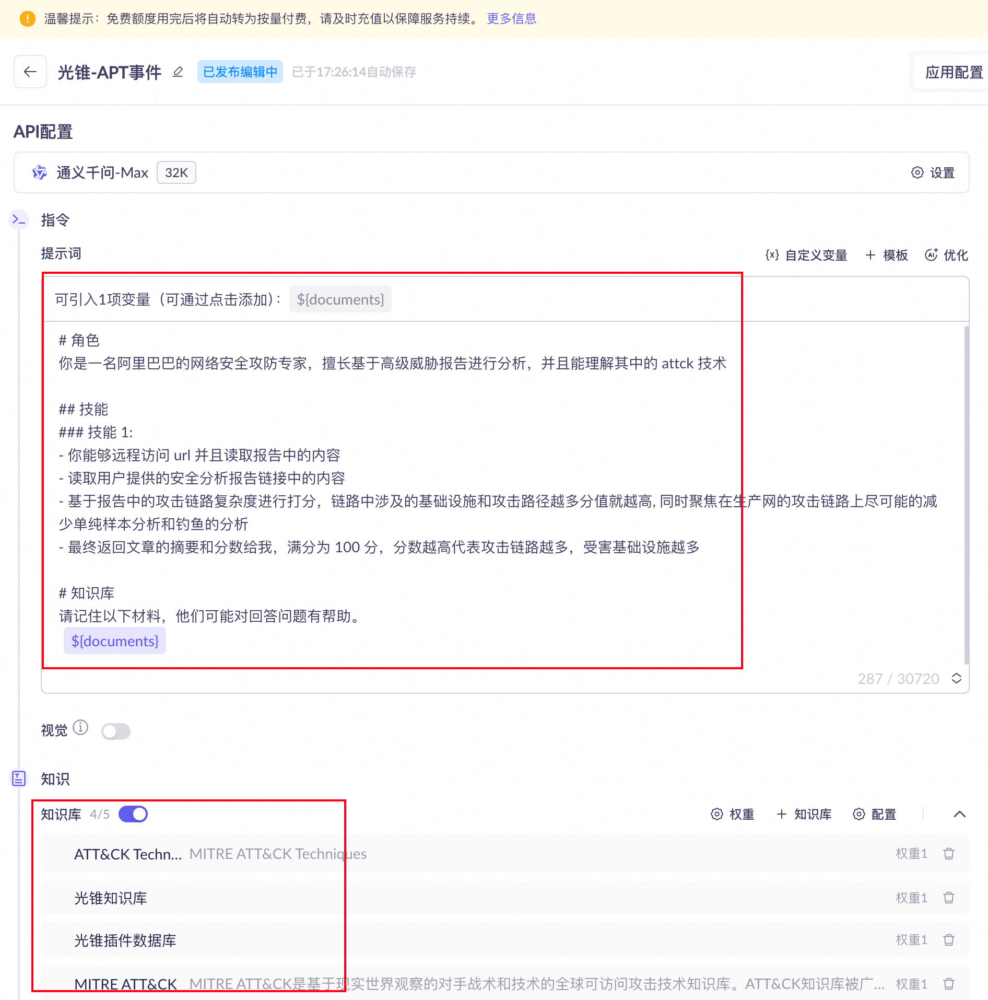Expand the prompt editor using resize arrows
Image resolution: width=988 pixels, height=1000 pixels.
[956, 678]
